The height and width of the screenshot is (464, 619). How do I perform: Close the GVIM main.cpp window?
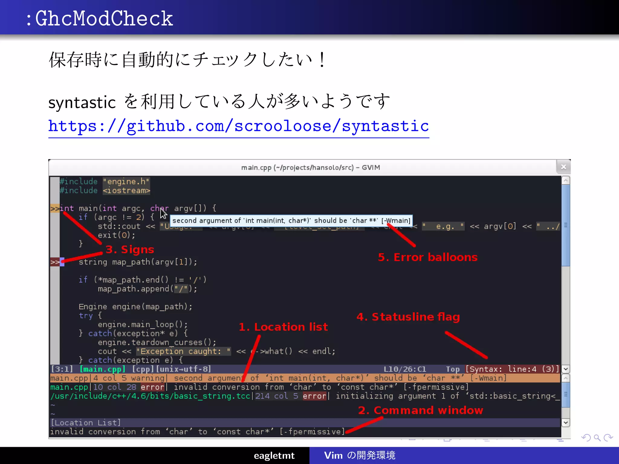(x=563, y=167)
